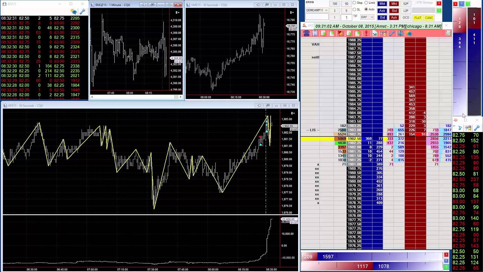
Task: Select the Auto order type radio button
Action: tap(366, 9)
